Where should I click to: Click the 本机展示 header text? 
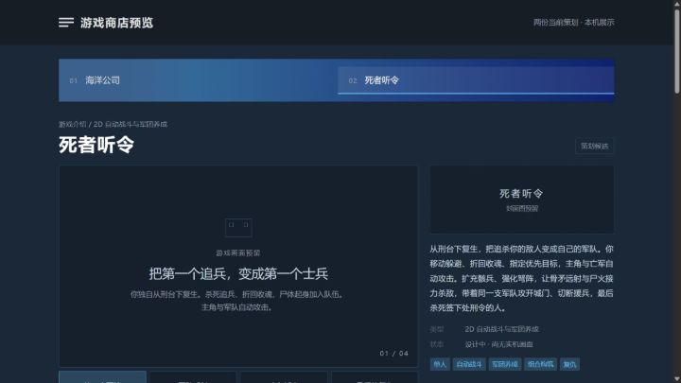(599, 22)
